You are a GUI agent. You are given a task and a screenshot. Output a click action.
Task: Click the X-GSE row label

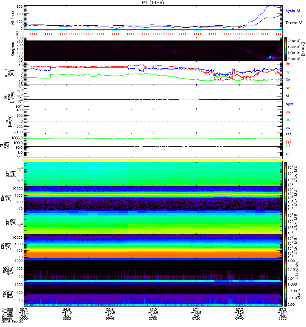click(x=7, y=309)
